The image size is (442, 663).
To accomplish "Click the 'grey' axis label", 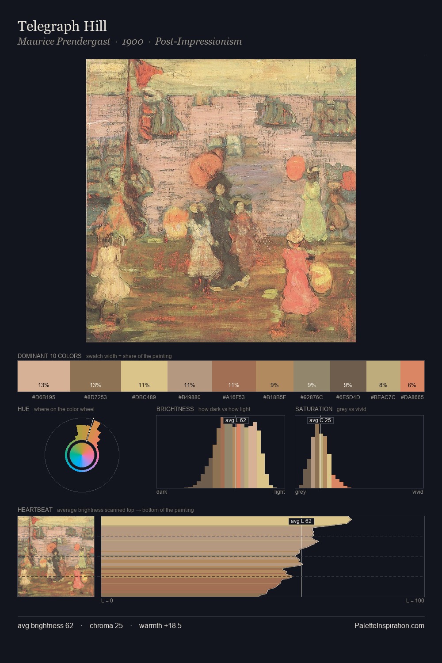I will (301, 492).
